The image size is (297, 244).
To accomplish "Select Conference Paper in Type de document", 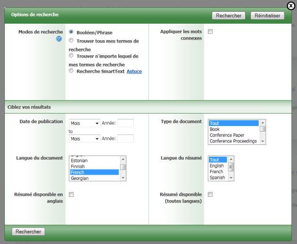I will [227, 135].
